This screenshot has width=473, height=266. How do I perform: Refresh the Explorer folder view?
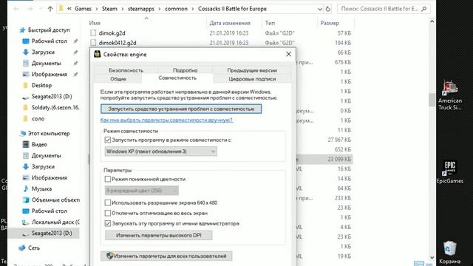click(328, 9)
